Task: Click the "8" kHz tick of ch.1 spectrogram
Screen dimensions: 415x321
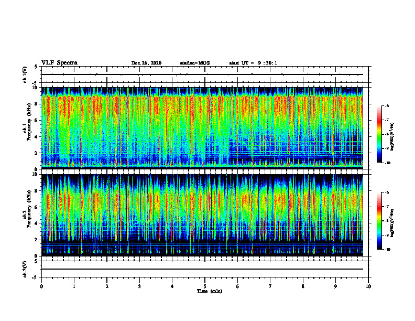Action: pos(37,104)
